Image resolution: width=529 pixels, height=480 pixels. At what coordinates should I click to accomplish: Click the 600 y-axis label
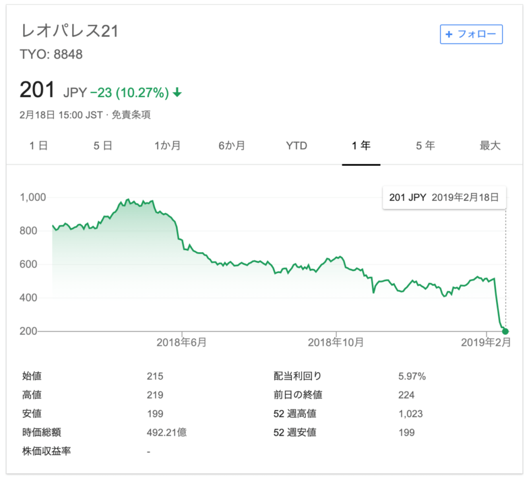coord(28,264)
